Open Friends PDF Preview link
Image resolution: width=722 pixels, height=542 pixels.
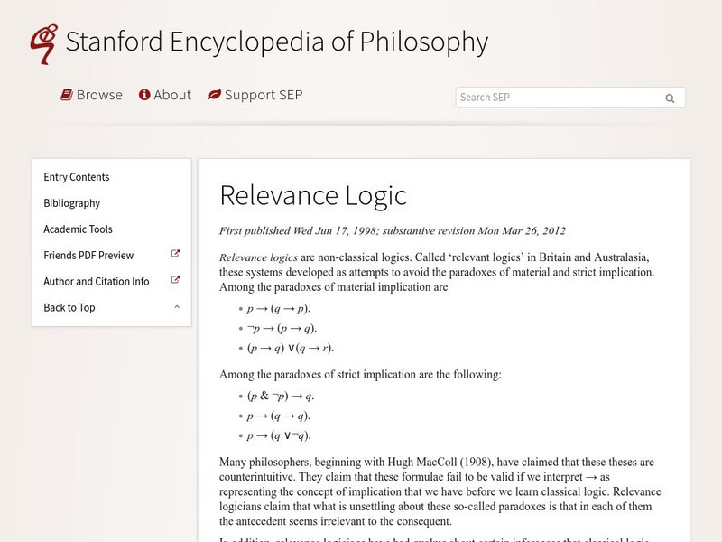pyautogui.click(x=88, y=256)
